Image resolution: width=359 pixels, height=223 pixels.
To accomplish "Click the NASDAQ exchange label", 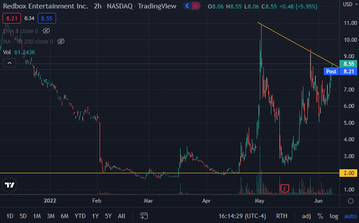I will coord(120,6).
